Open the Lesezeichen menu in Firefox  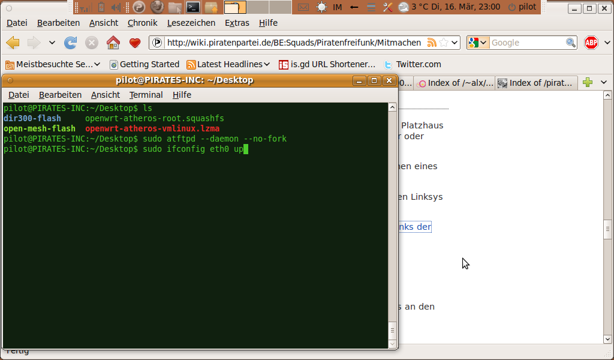pyautogui.click(x=191, y=23)
